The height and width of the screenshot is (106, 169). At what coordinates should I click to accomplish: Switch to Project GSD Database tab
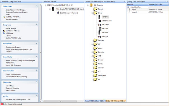point(95,101)
